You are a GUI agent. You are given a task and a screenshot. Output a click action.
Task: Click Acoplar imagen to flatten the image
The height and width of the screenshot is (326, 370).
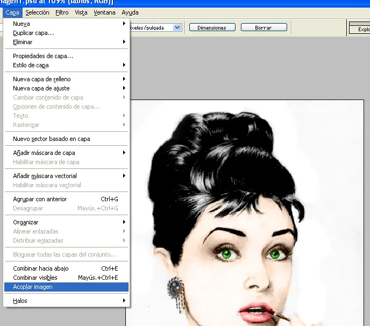click(x=33, y=287)
